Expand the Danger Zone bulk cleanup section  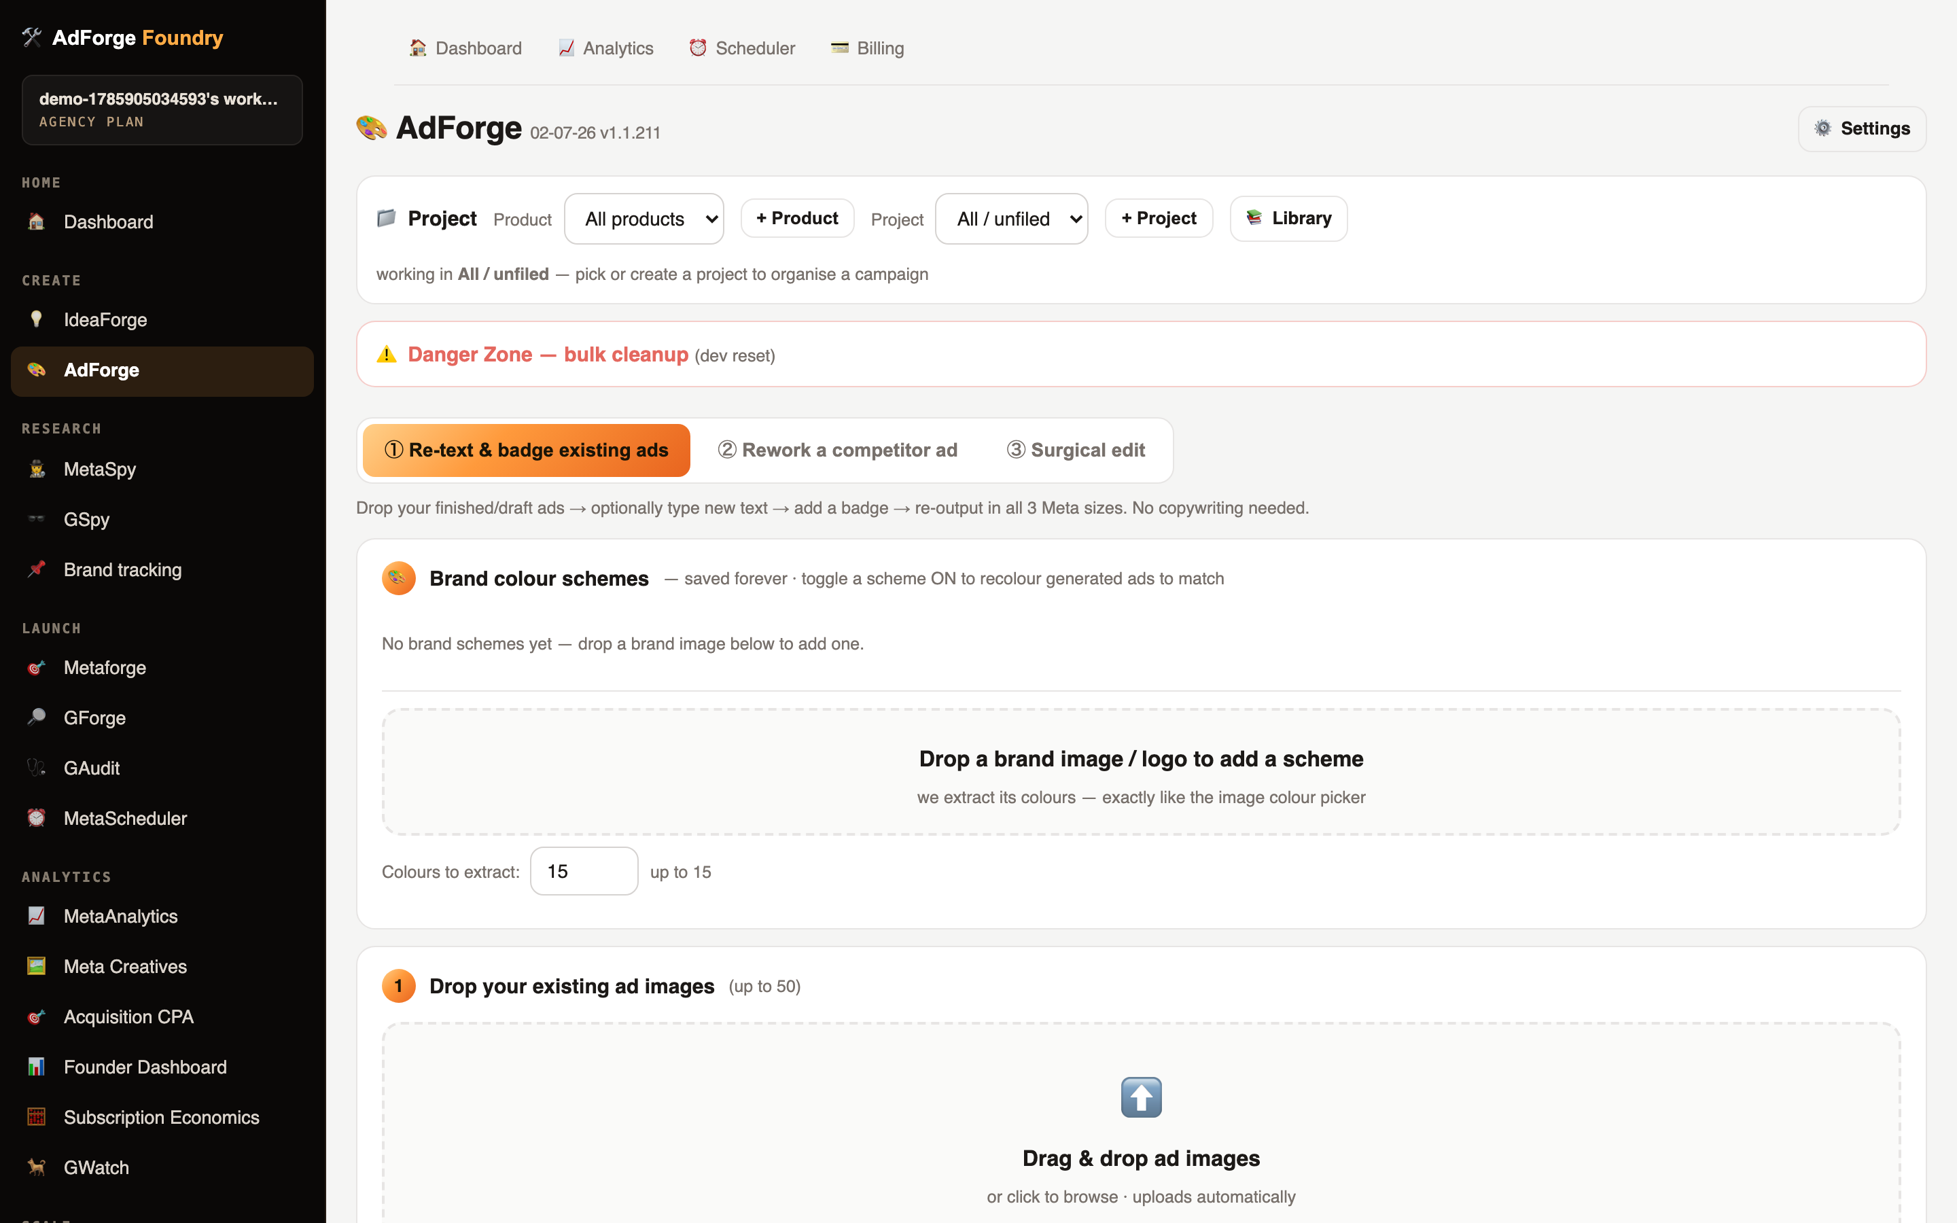pos(1141,354)
